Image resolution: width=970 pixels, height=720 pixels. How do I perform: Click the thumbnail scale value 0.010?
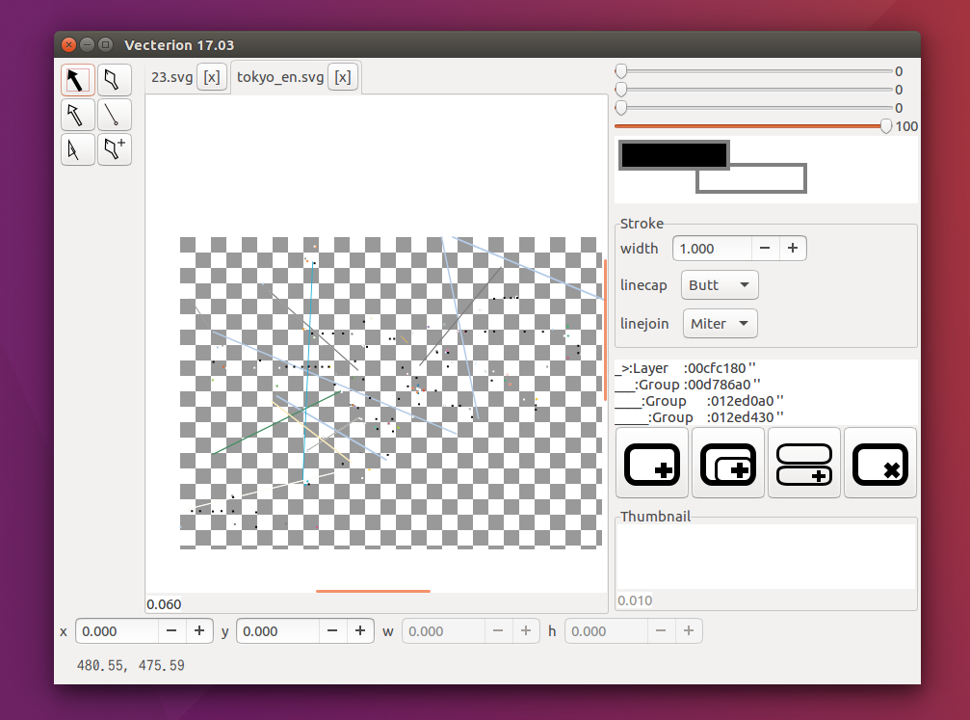click(x=635, y=600)
